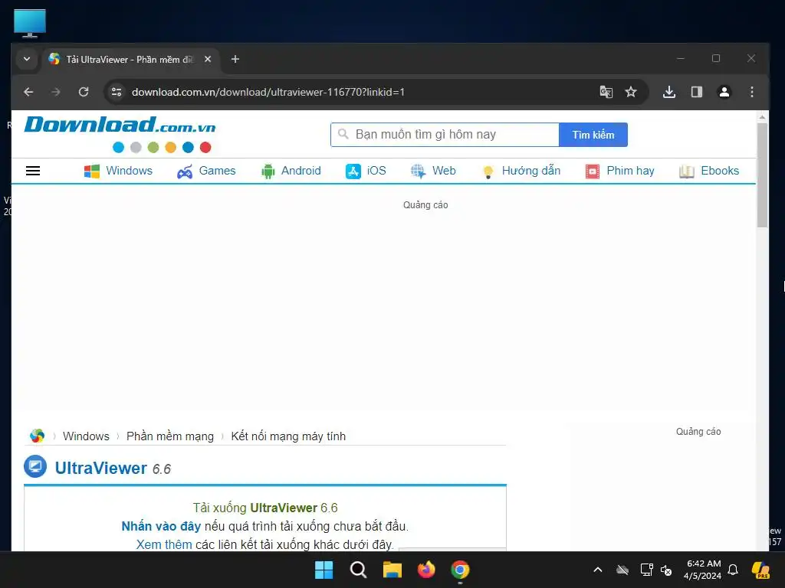Click the forward navigation arrow

coord(55,92)
